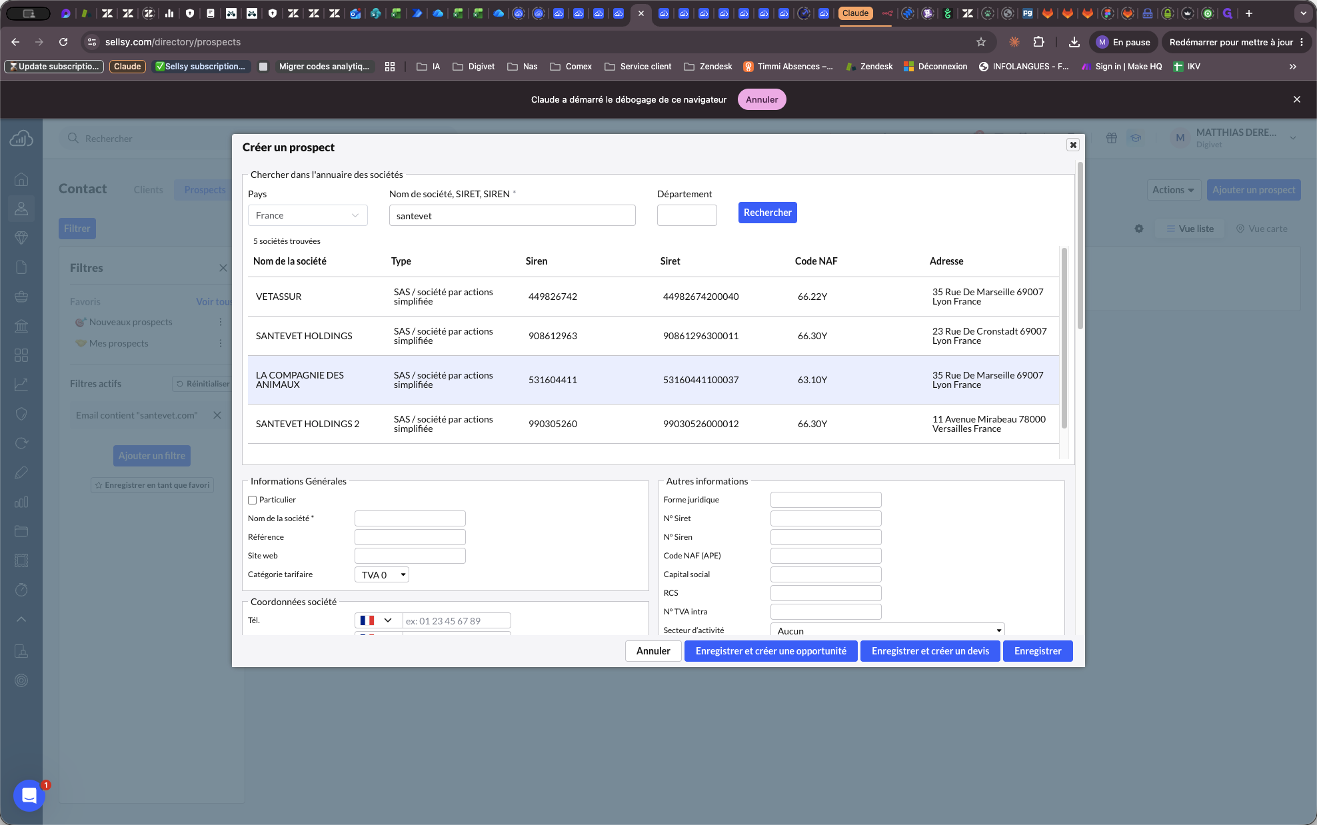
Task: Click Enregistrer et créer un devis
Action: [930, 651]
